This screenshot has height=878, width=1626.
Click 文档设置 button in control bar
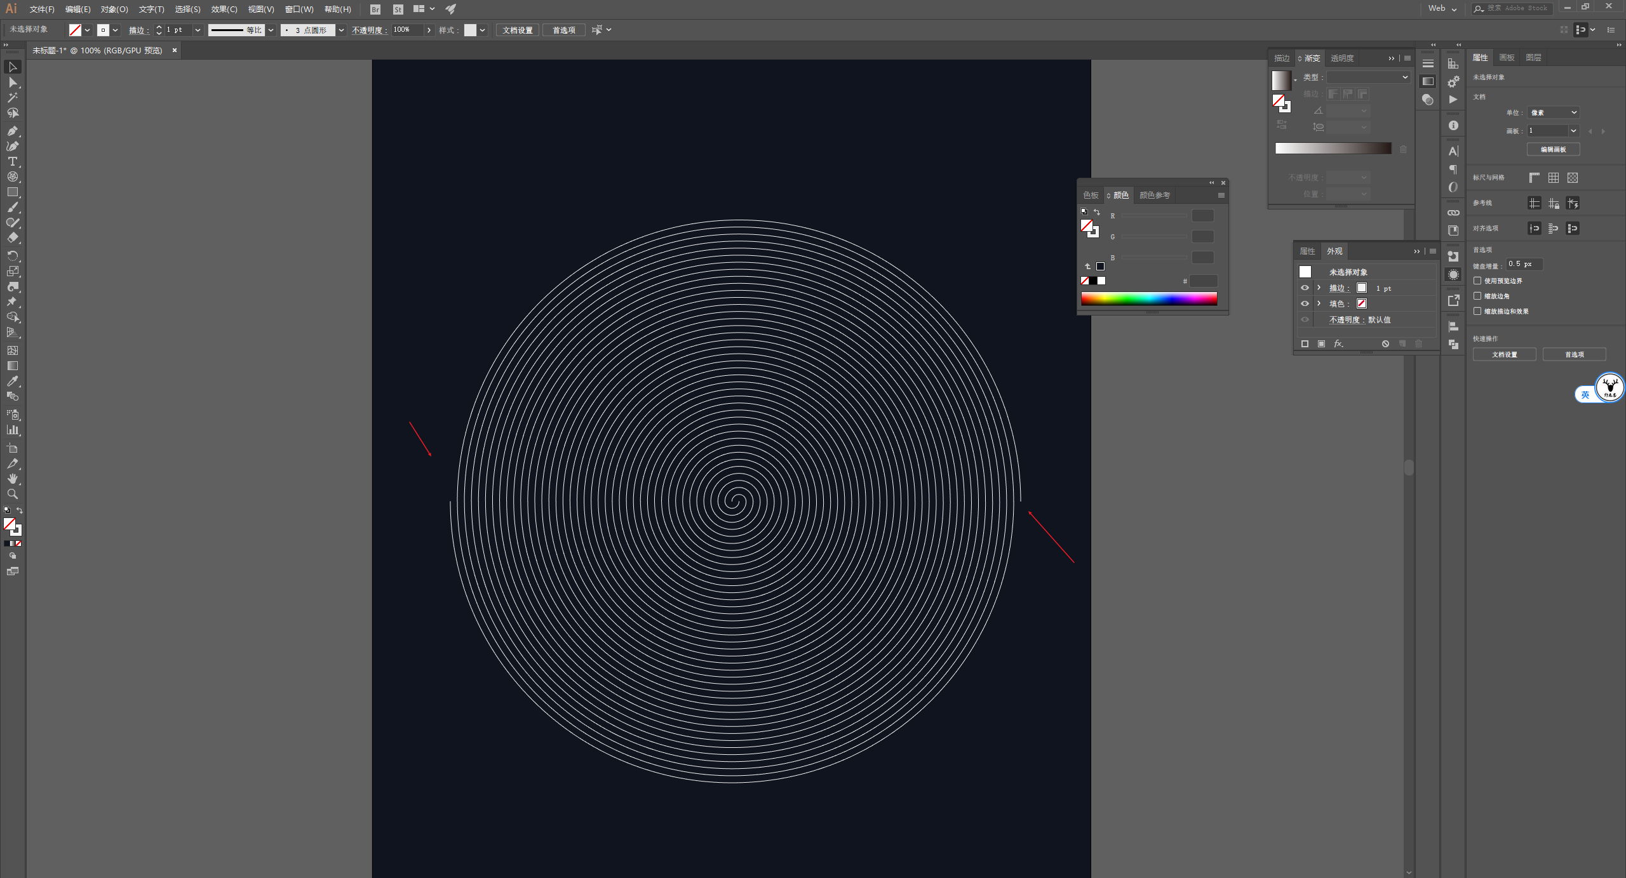(x=517, y=30)
